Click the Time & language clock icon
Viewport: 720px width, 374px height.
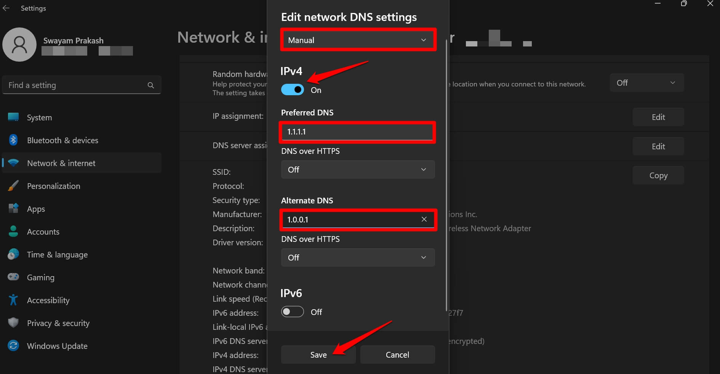coord(13,254)
